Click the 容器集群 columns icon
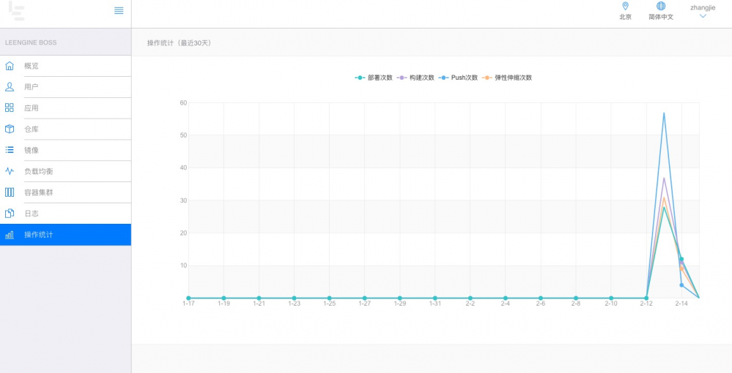This screenshot has height=373, width=732. pyautogui.click(x=10, y=192)
